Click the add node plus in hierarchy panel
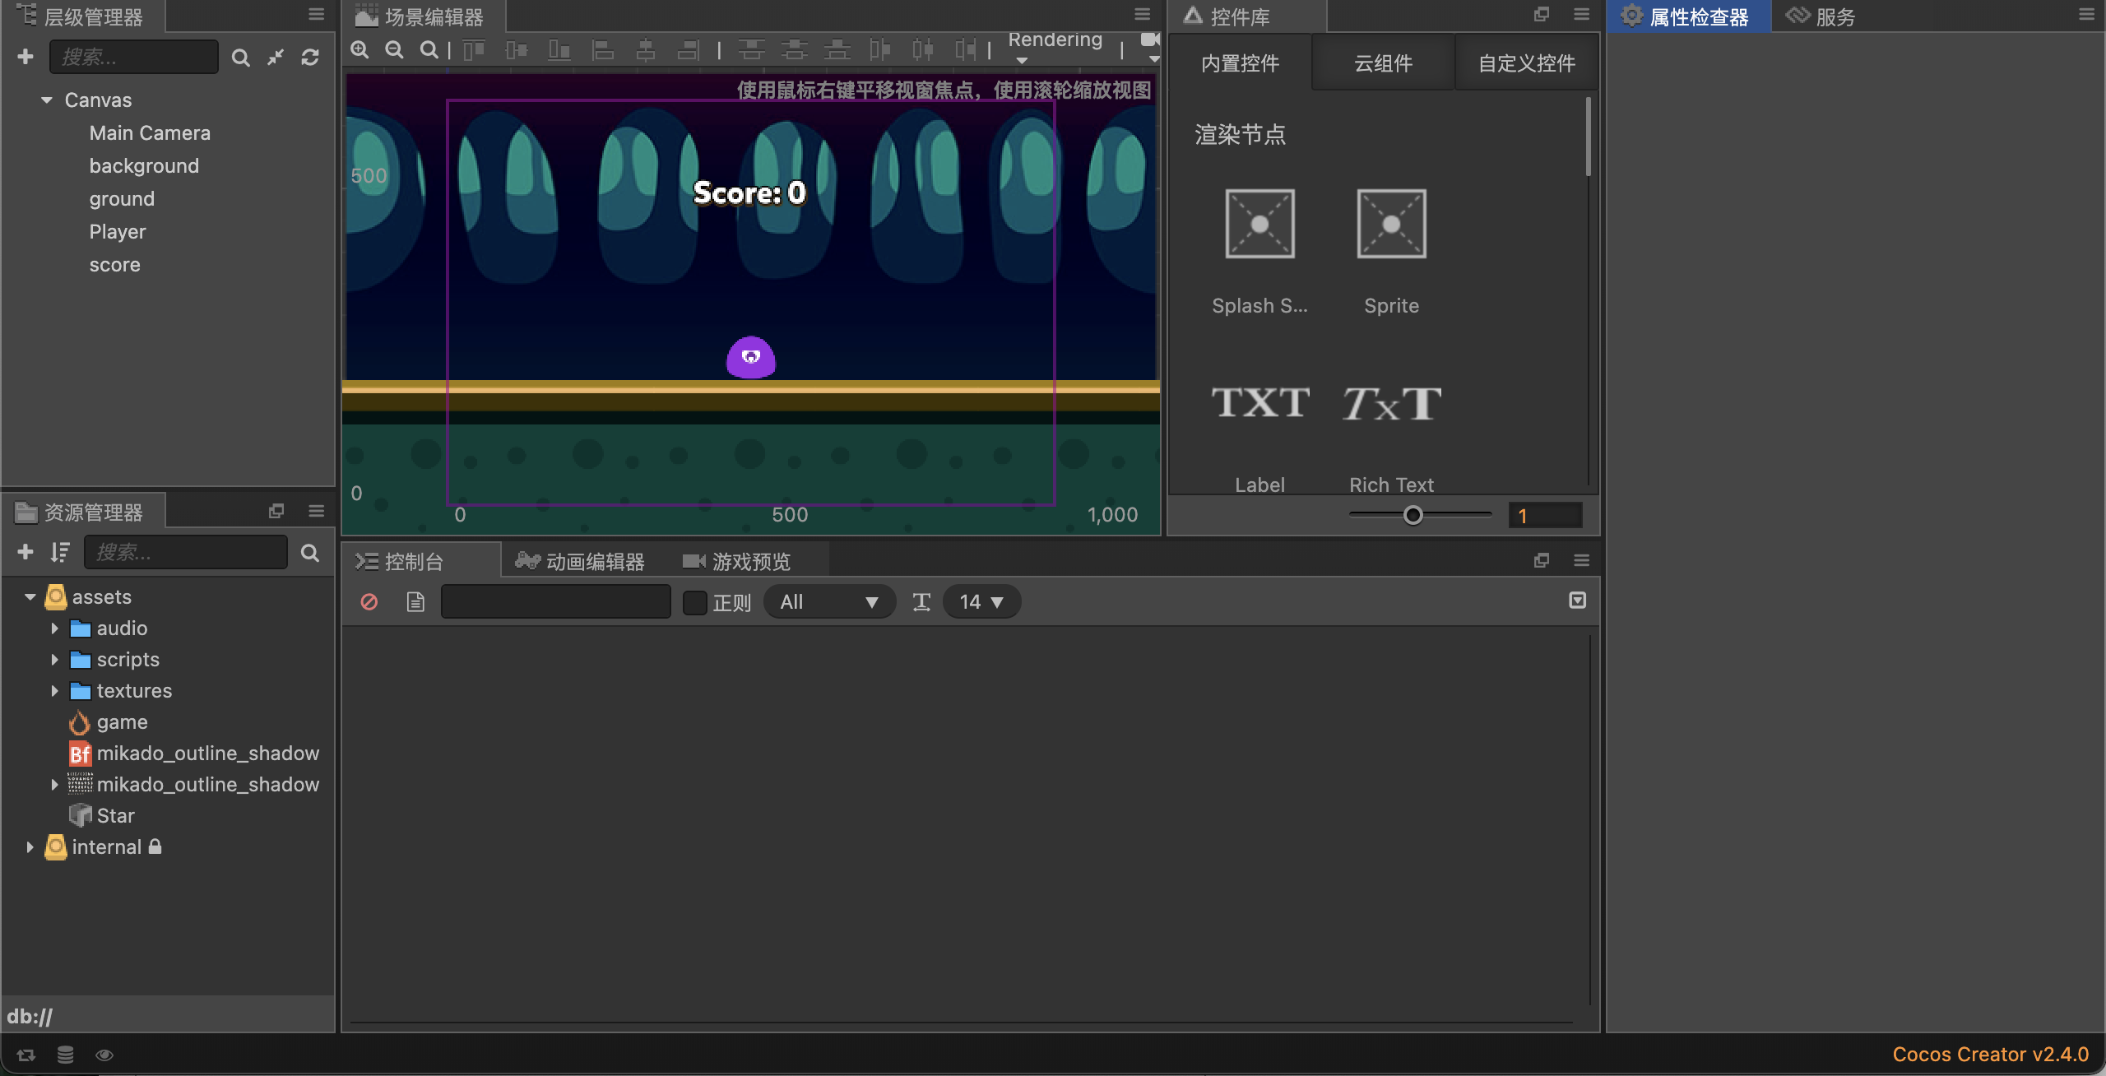Image resolution: width=2106 pixels, height=1076 pixels. 26,57
